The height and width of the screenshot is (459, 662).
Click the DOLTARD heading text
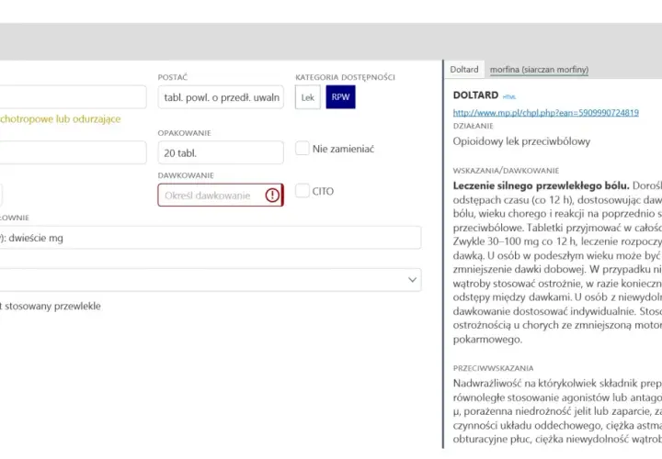[x=475, y=95]
